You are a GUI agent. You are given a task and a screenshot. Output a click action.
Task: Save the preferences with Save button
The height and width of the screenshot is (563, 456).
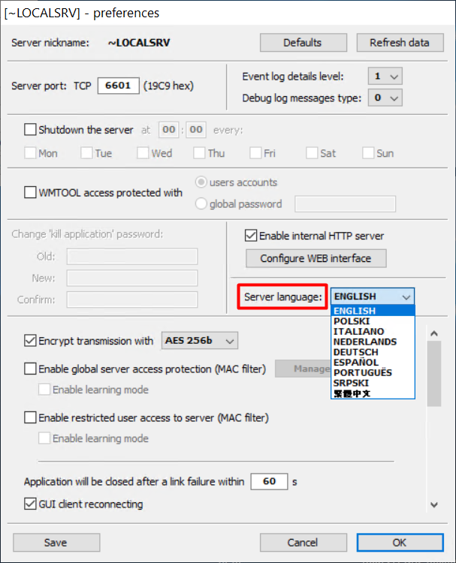tap(56, 542)
